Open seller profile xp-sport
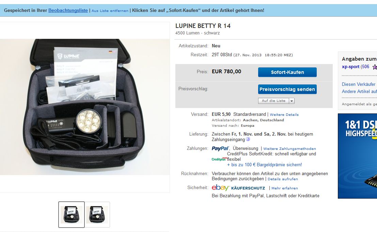Viewport: 377px width, 232px height. click(x=350, y=67)
